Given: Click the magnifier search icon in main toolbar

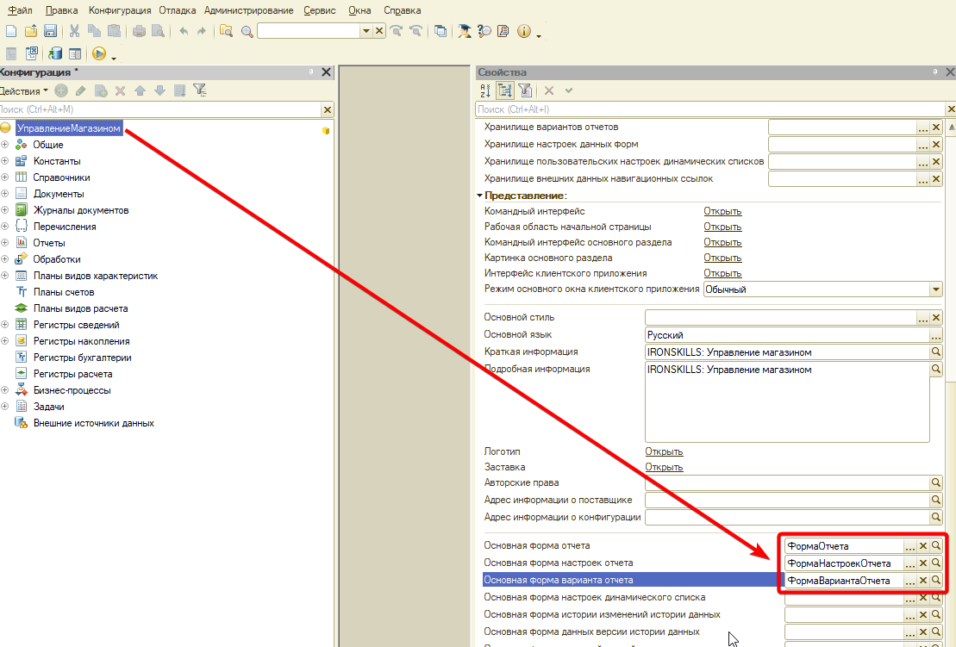Looking at the screenshot, I should coord(247,31).
